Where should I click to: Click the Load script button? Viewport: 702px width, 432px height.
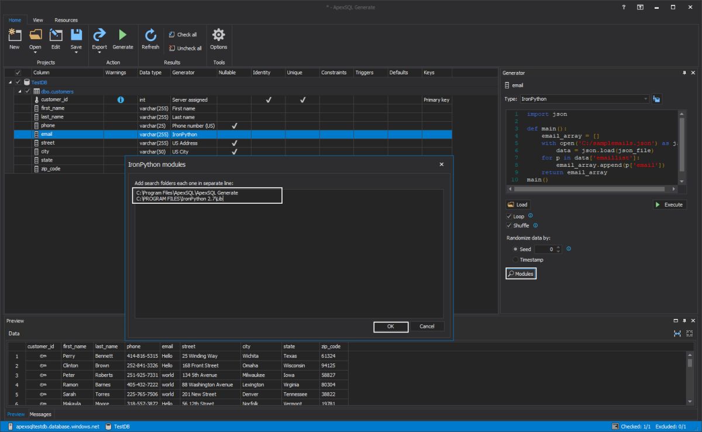[x=518, y=205]
